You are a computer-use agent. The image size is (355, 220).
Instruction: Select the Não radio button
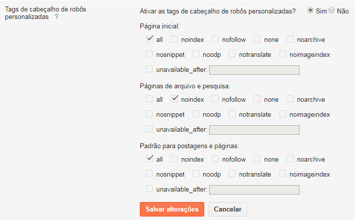[x=332, y=10]
